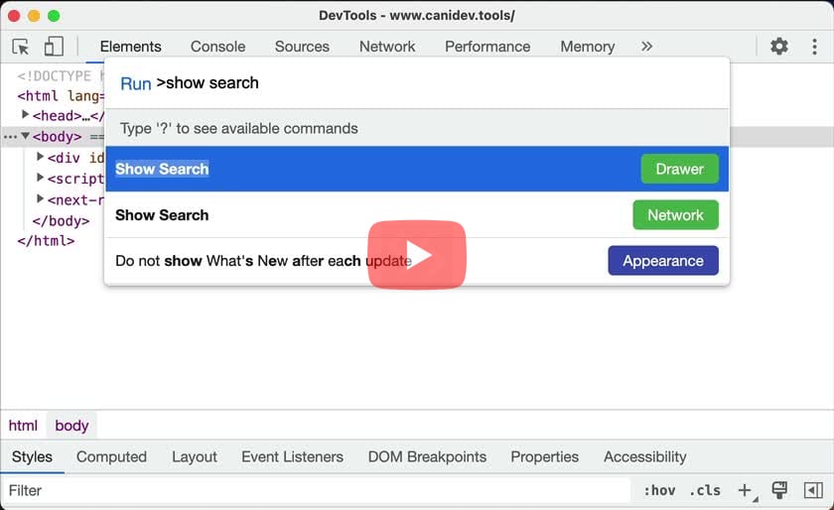Open DevTools settings gear
The height and width of the screenshot is (510, 834).
(x=779, y=47)
